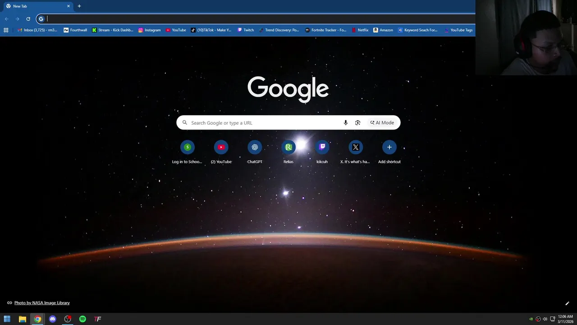Close the New Tab tab
This screenshot has width=577, height=325.
click(x=69, y=6)
